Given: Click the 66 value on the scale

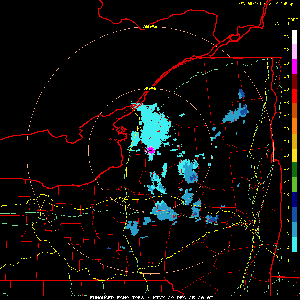Looking at the screenshot, I should point(286,37).
